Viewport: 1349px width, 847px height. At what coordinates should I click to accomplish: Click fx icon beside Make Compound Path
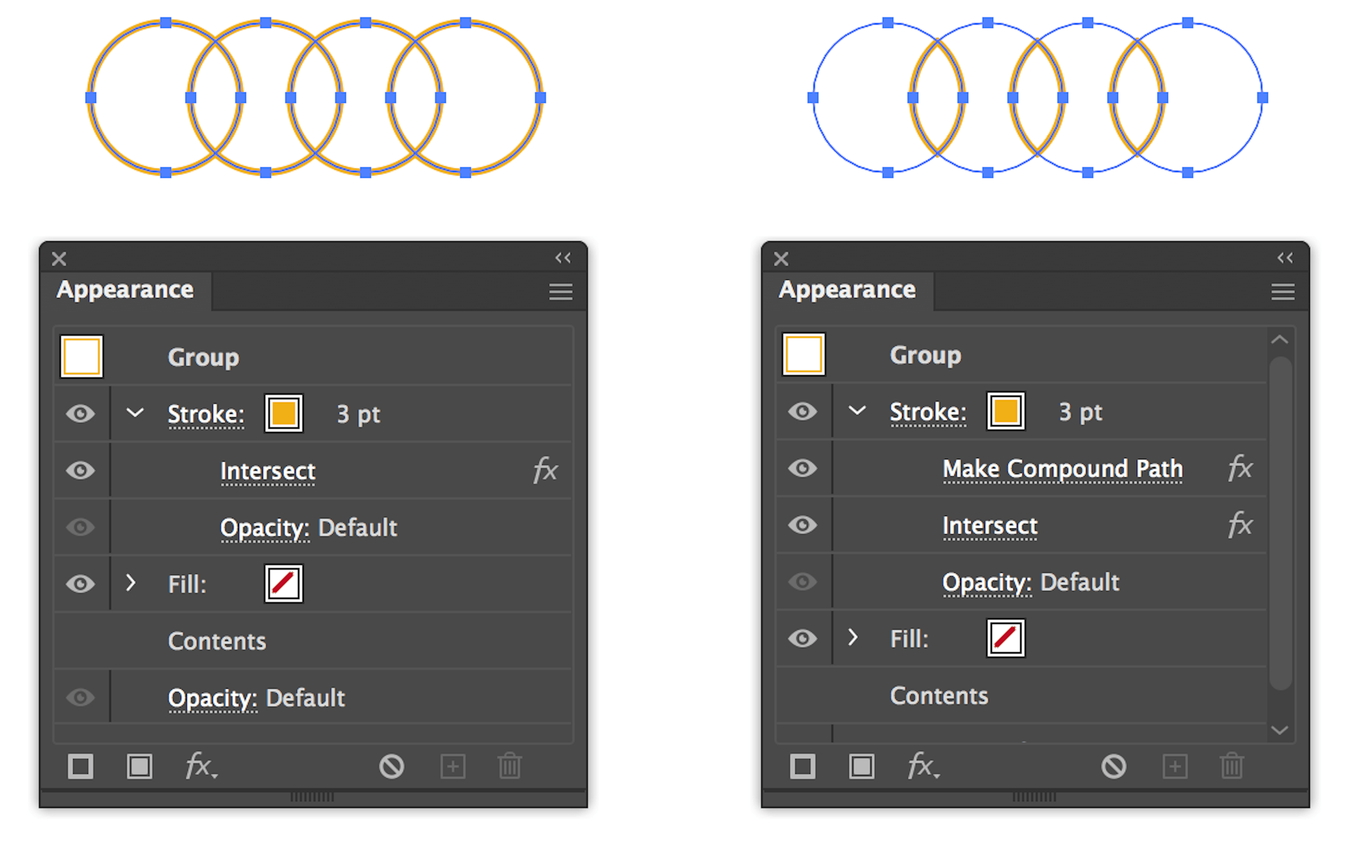coord(1240,469)
